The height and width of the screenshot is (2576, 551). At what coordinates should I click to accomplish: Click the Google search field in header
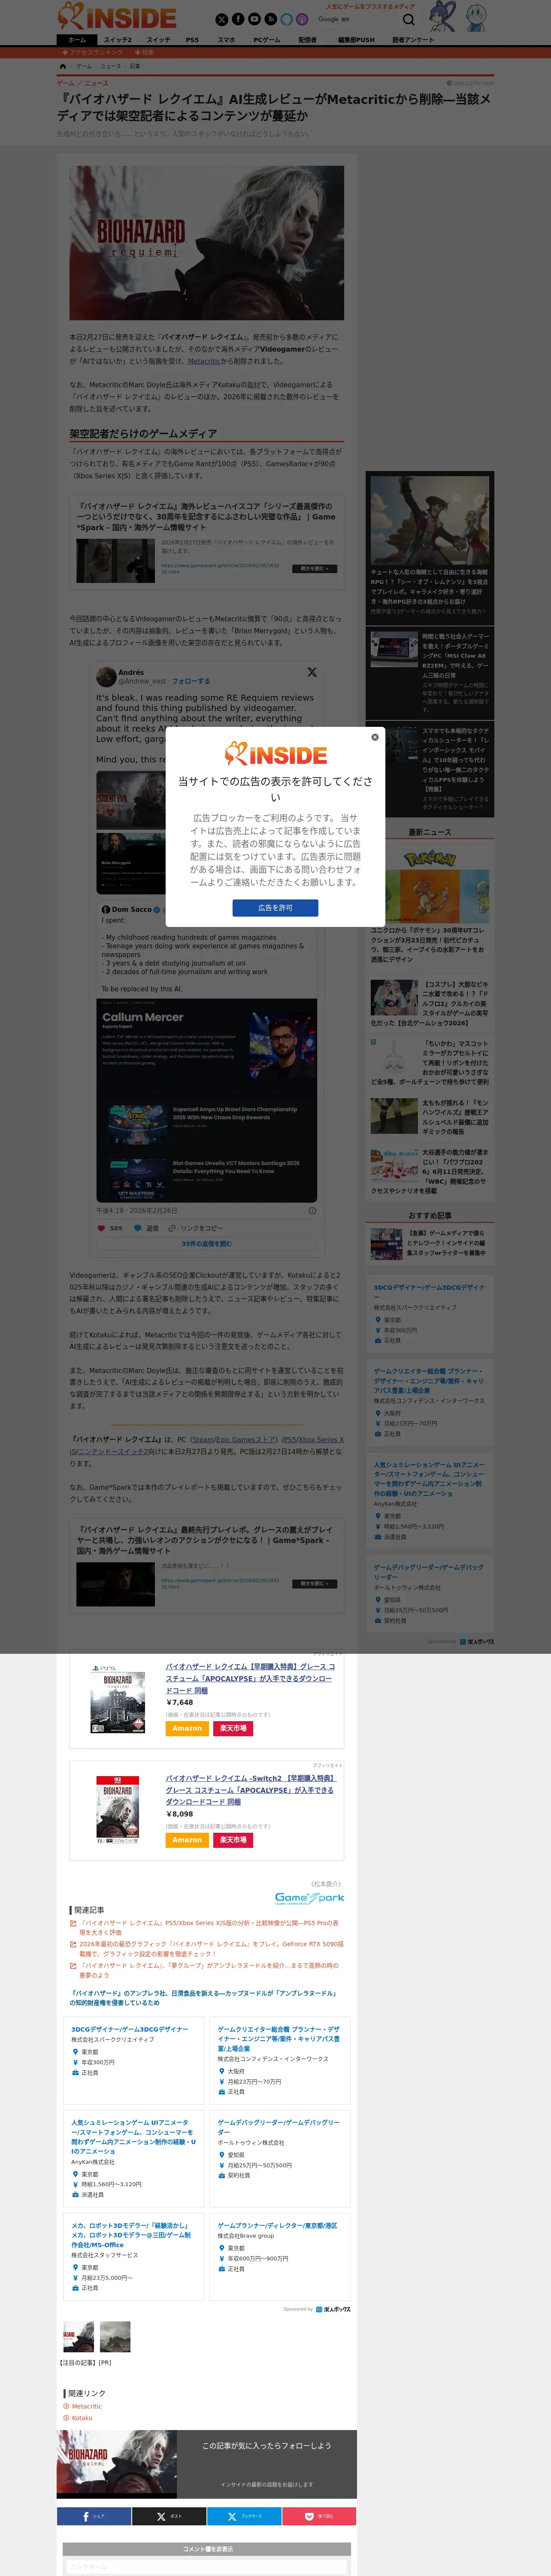357,19
